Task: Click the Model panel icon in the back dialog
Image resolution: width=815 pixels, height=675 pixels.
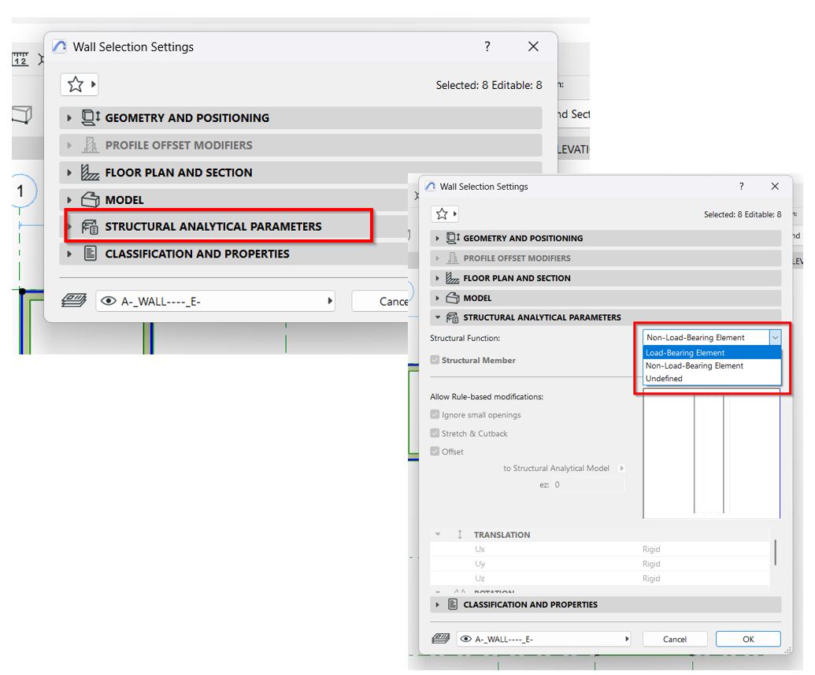Action: (x=91, y=200)
